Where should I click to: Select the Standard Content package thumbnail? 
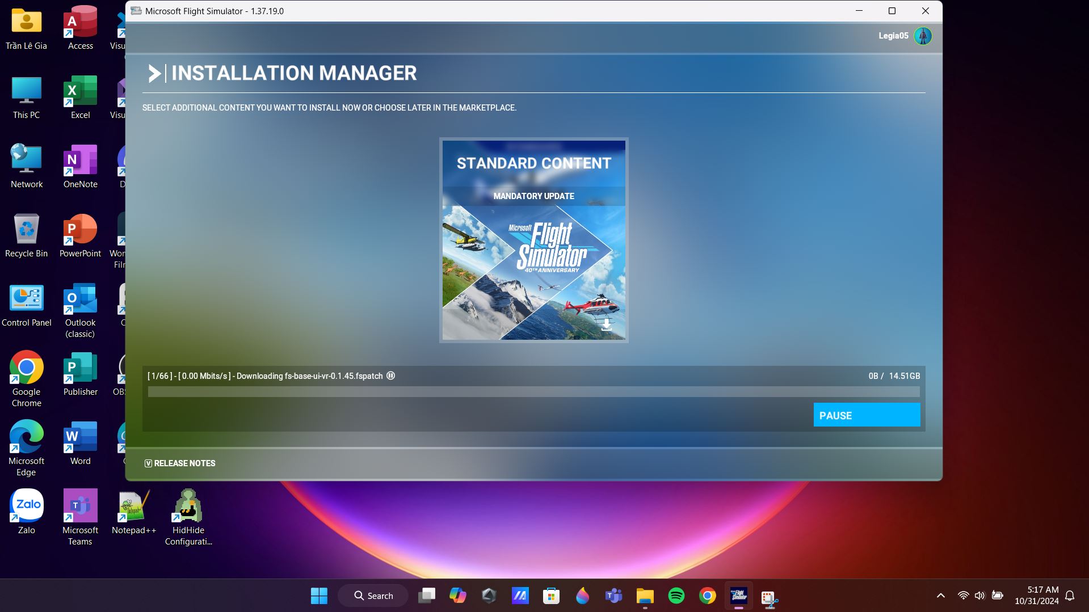click(533, 240)
